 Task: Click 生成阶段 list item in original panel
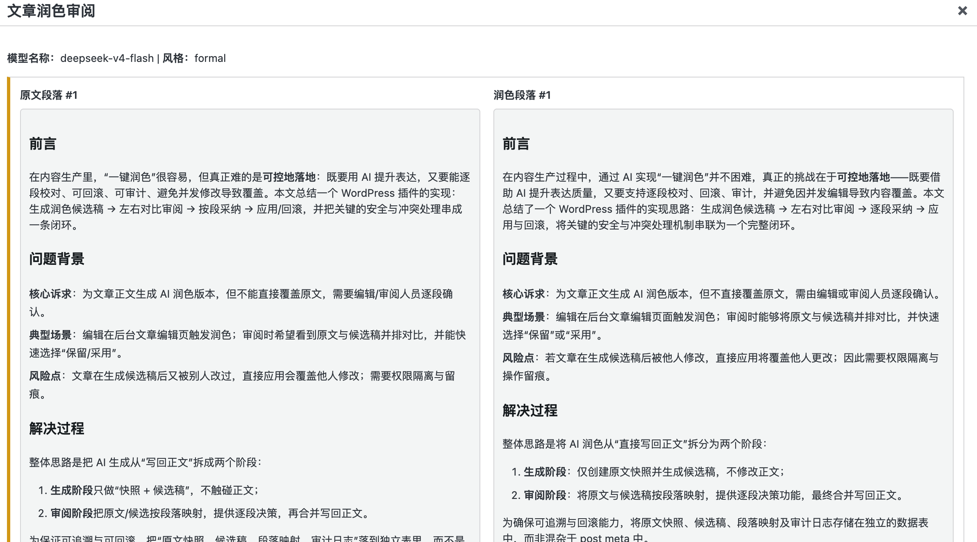72,490
